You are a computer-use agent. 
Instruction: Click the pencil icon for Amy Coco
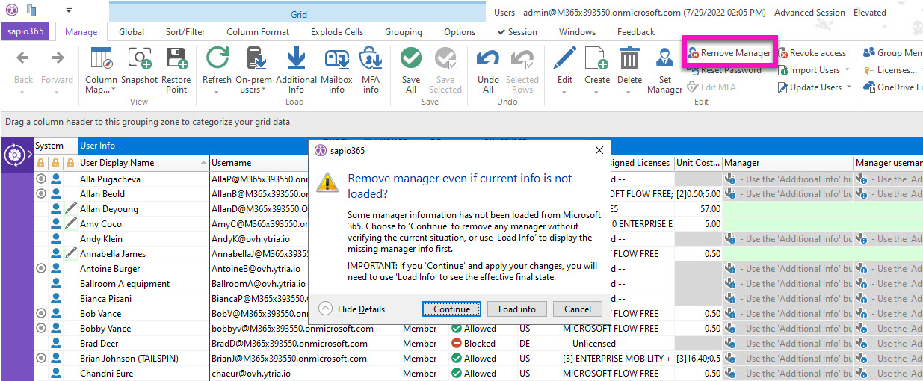(x=70, y=224)
